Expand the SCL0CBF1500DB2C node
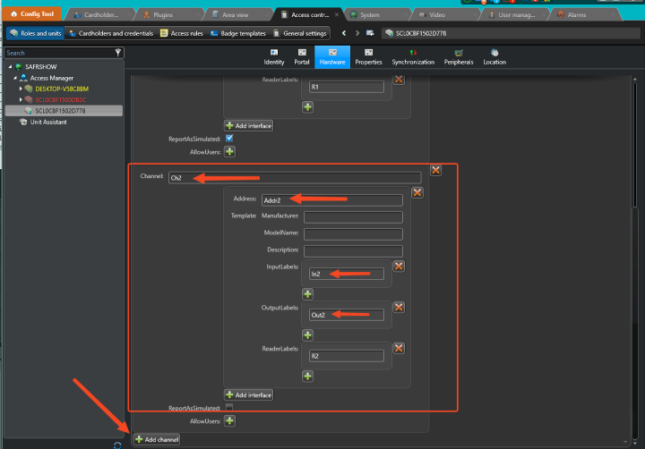 coord(21,99)
